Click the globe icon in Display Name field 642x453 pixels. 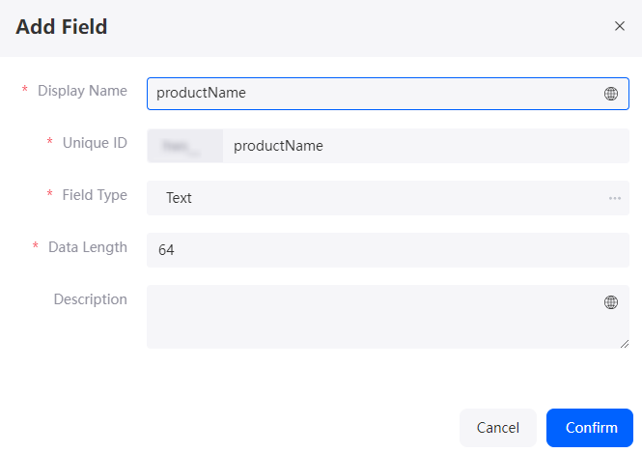point(610,94)
